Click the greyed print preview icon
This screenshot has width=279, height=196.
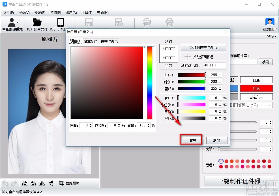point(169,22)
